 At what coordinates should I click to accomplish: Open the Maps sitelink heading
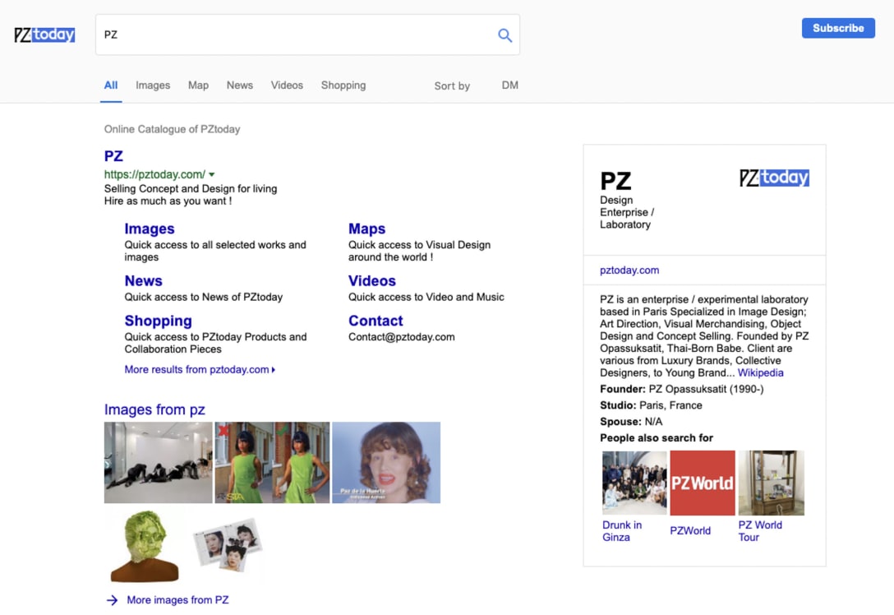pyautogui.click(x=366, y=229)
